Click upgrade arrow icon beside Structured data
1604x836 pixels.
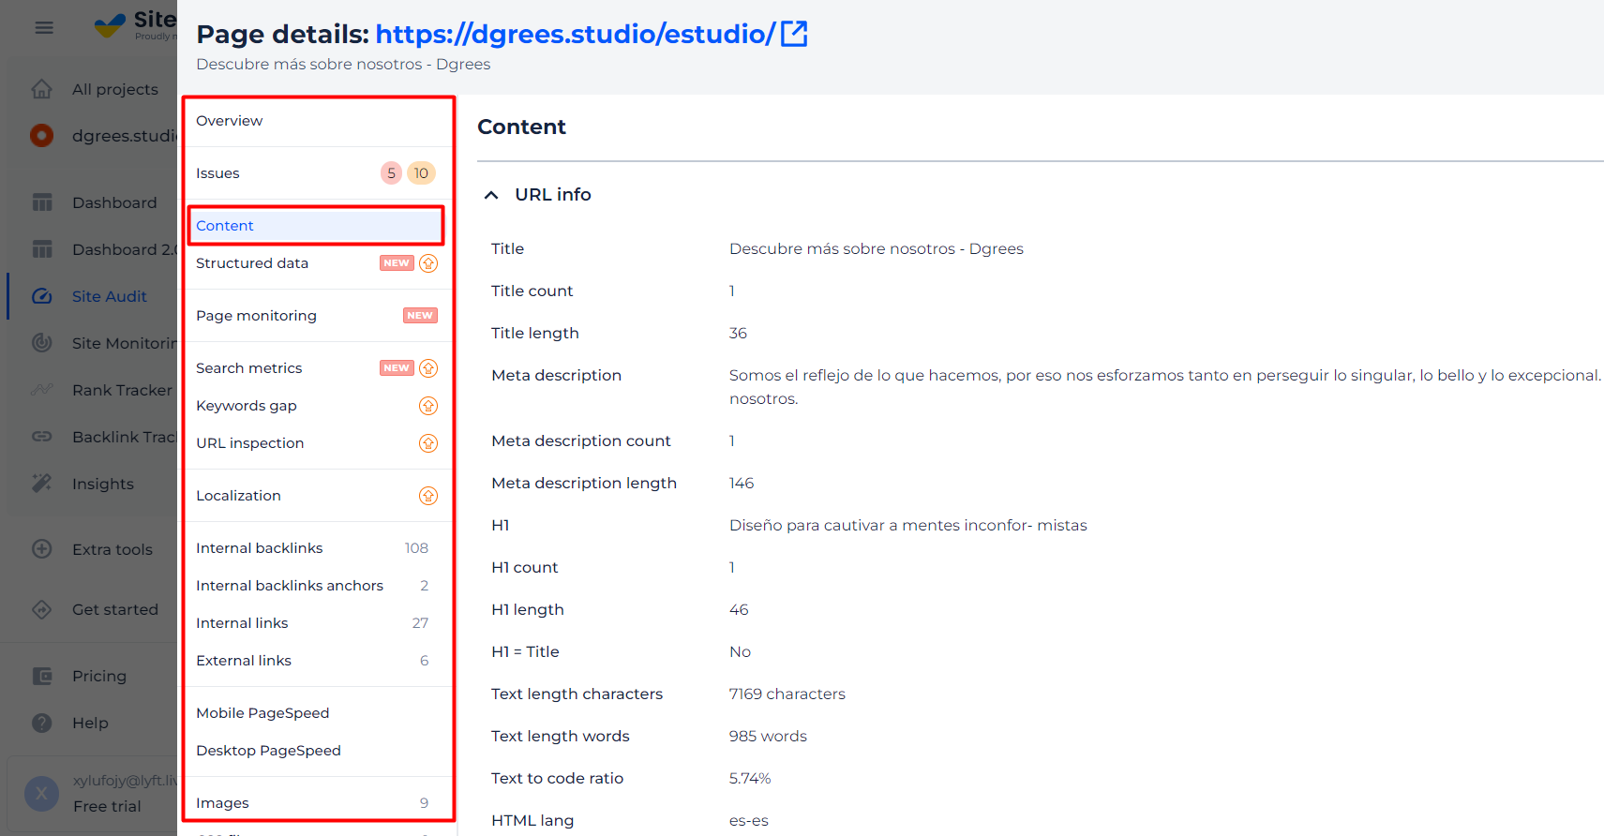428,263
